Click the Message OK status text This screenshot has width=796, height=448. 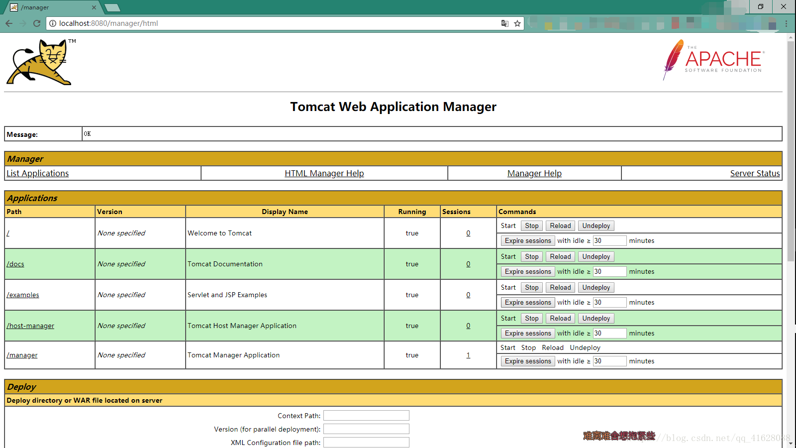tap(88, 134)
